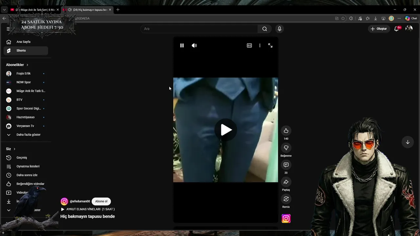Like the Short with thumbs up
420x236 pixels.
click(x=286, y=131)
